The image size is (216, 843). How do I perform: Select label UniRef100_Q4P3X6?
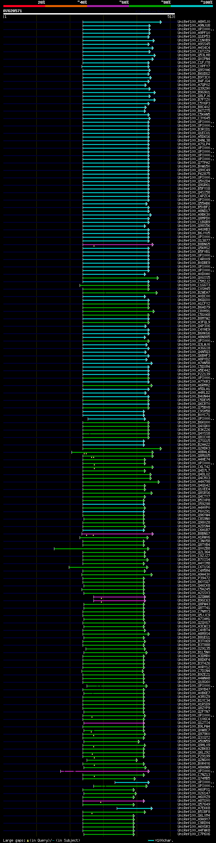pyautogui.click(x=194, y=326)
